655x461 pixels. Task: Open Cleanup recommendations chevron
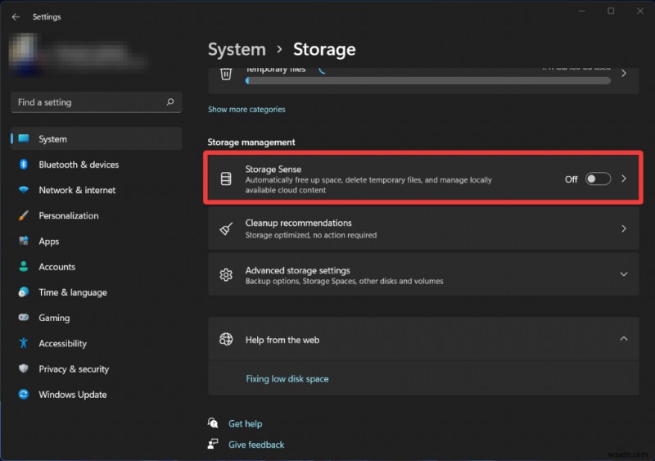(x=624, y=228)
